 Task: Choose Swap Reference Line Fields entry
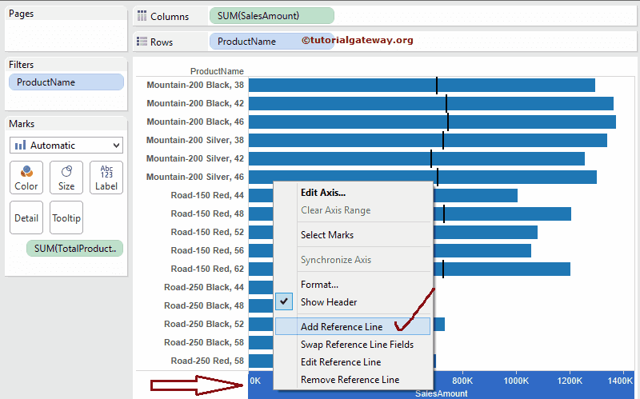[357, 345]
